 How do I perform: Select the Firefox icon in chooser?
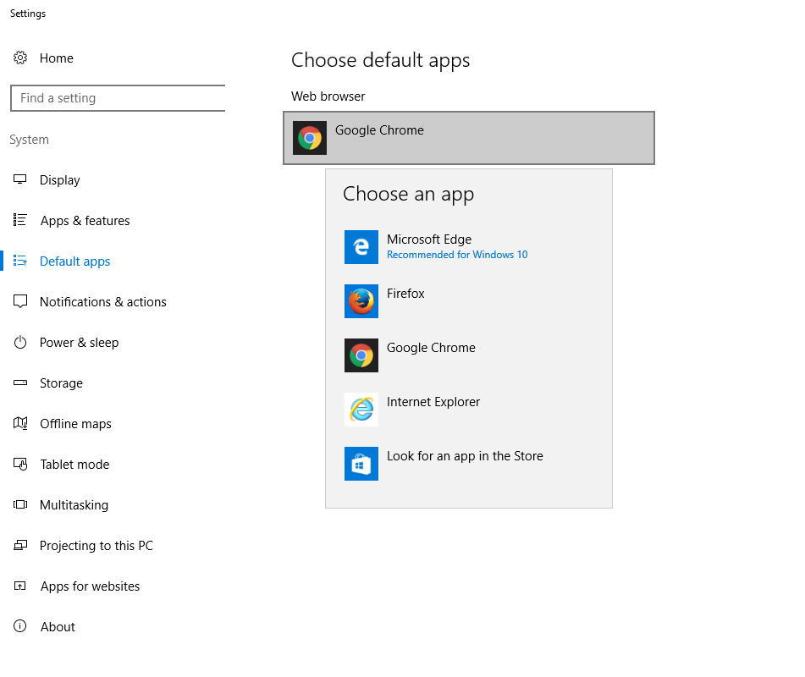click(361, 301)
